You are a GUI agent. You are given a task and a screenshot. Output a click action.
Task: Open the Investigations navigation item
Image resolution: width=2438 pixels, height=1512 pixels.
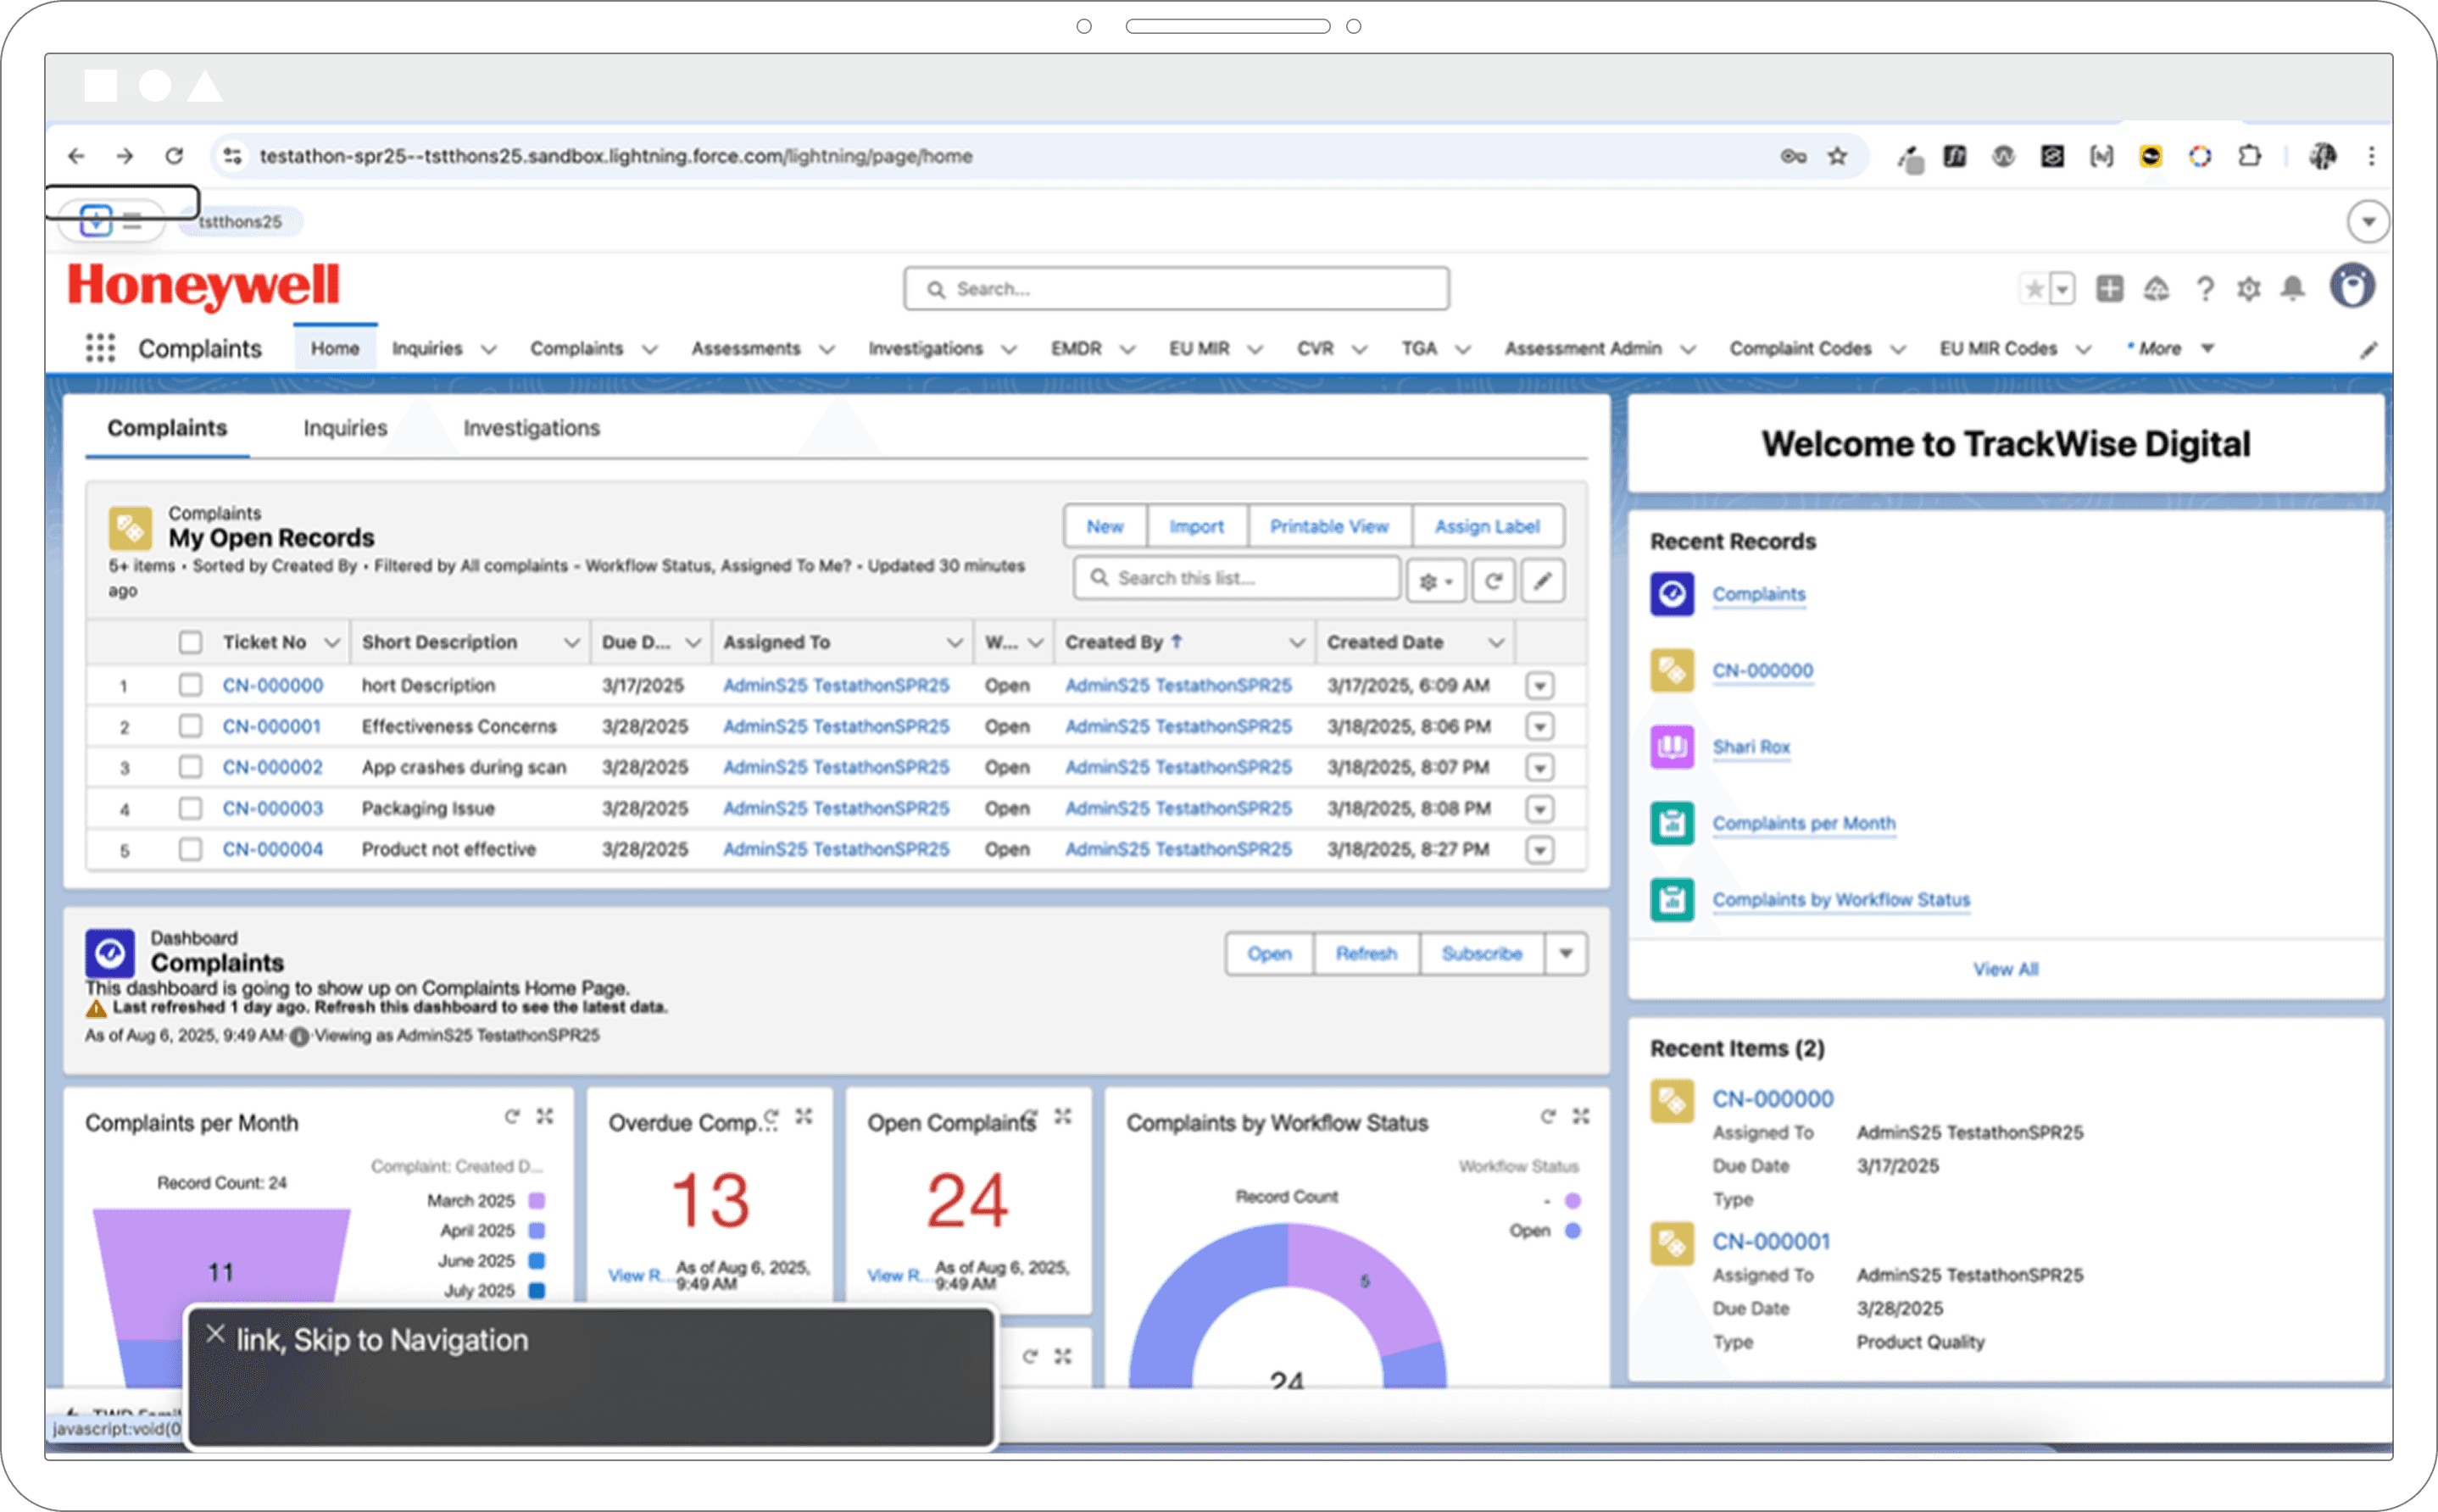(925, 348)
